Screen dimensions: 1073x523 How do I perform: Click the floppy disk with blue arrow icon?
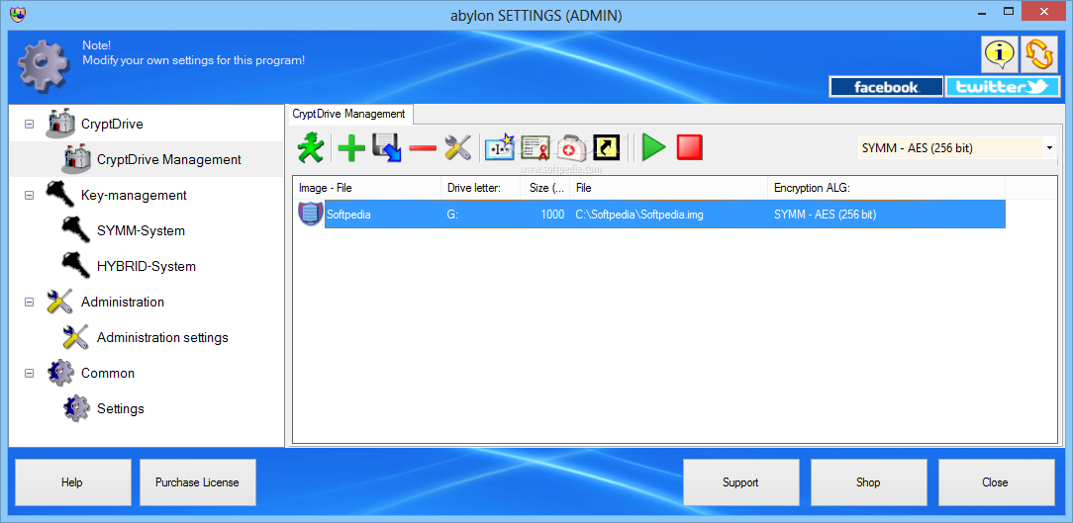(x=387, y=147)
